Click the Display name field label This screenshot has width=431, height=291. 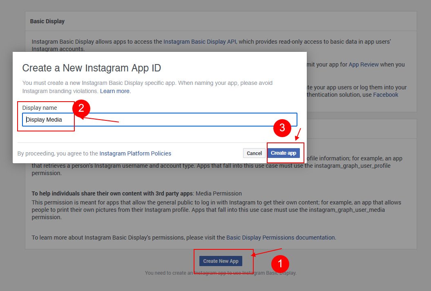coord(40,108)
